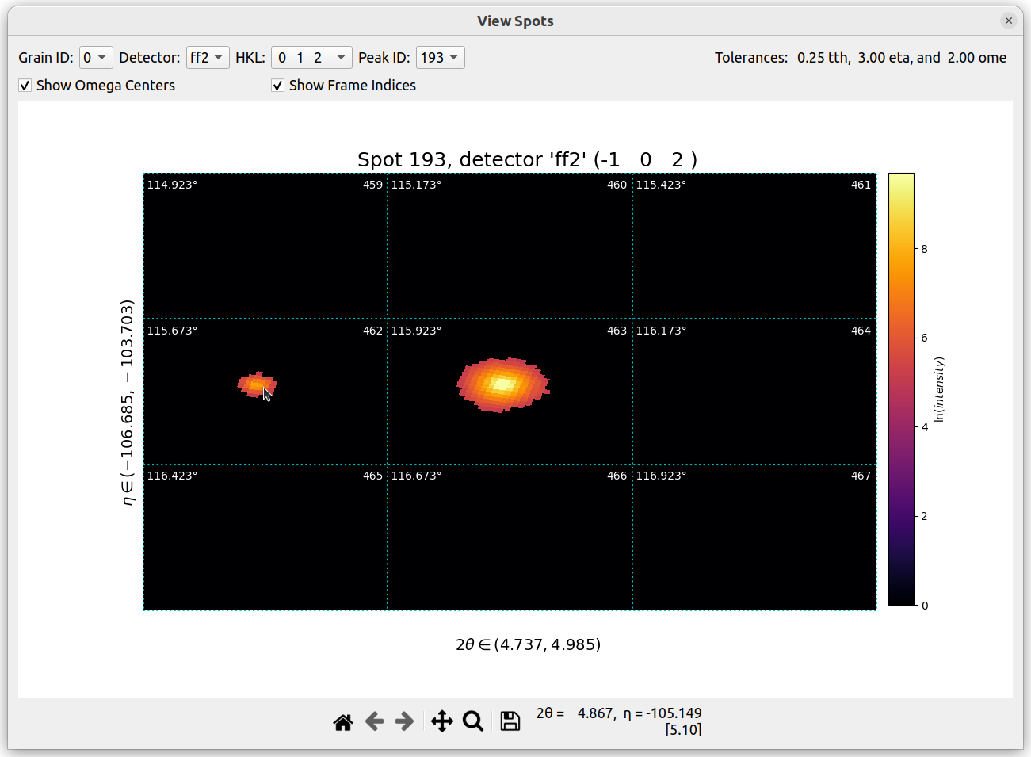Activate the Pan axes tool

[x=441, y=721]
